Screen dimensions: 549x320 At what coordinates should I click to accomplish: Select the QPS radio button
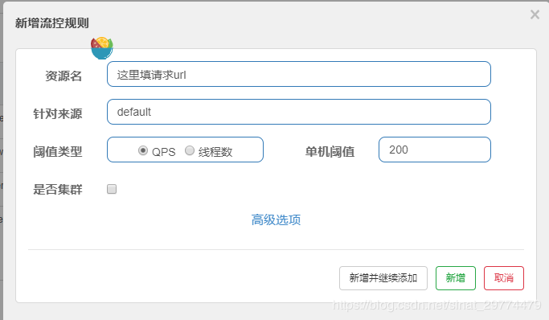coord(143,150)
